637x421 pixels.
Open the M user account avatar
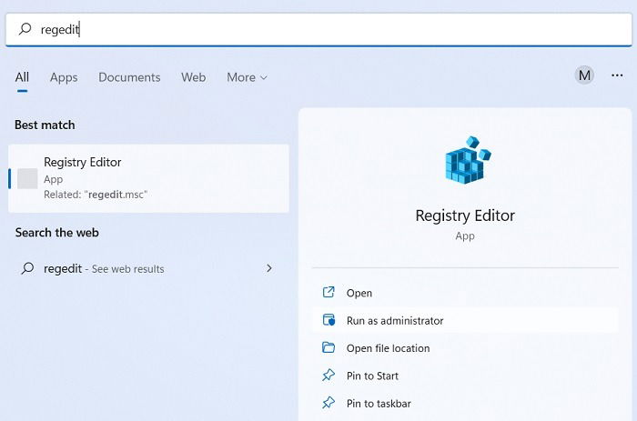point(584,75)
